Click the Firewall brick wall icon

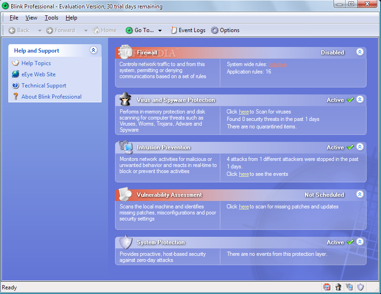[125, 51]
